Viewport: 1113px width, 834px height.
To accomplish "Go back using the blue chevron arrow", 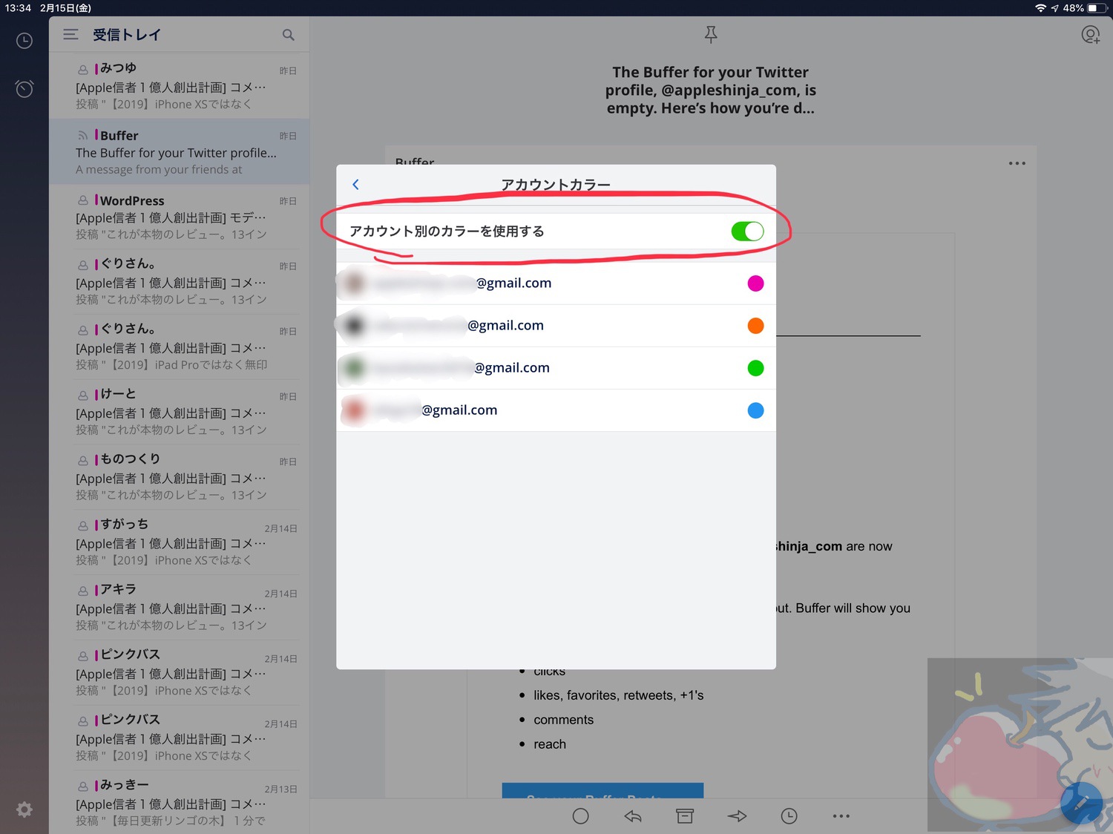I will click(355, 185).
